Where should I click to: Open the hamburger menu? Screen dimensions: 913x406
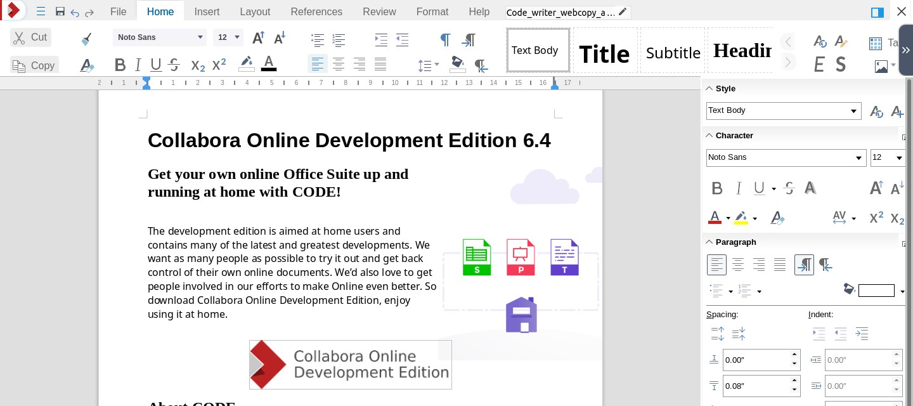(x=41, y=12)
